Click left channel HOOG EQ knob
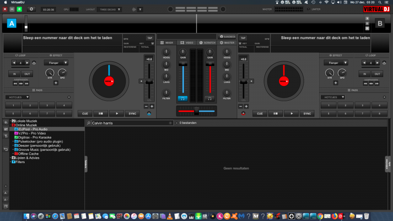The height and width of the screenshot is (221, 393). click(x=166, y=53)
